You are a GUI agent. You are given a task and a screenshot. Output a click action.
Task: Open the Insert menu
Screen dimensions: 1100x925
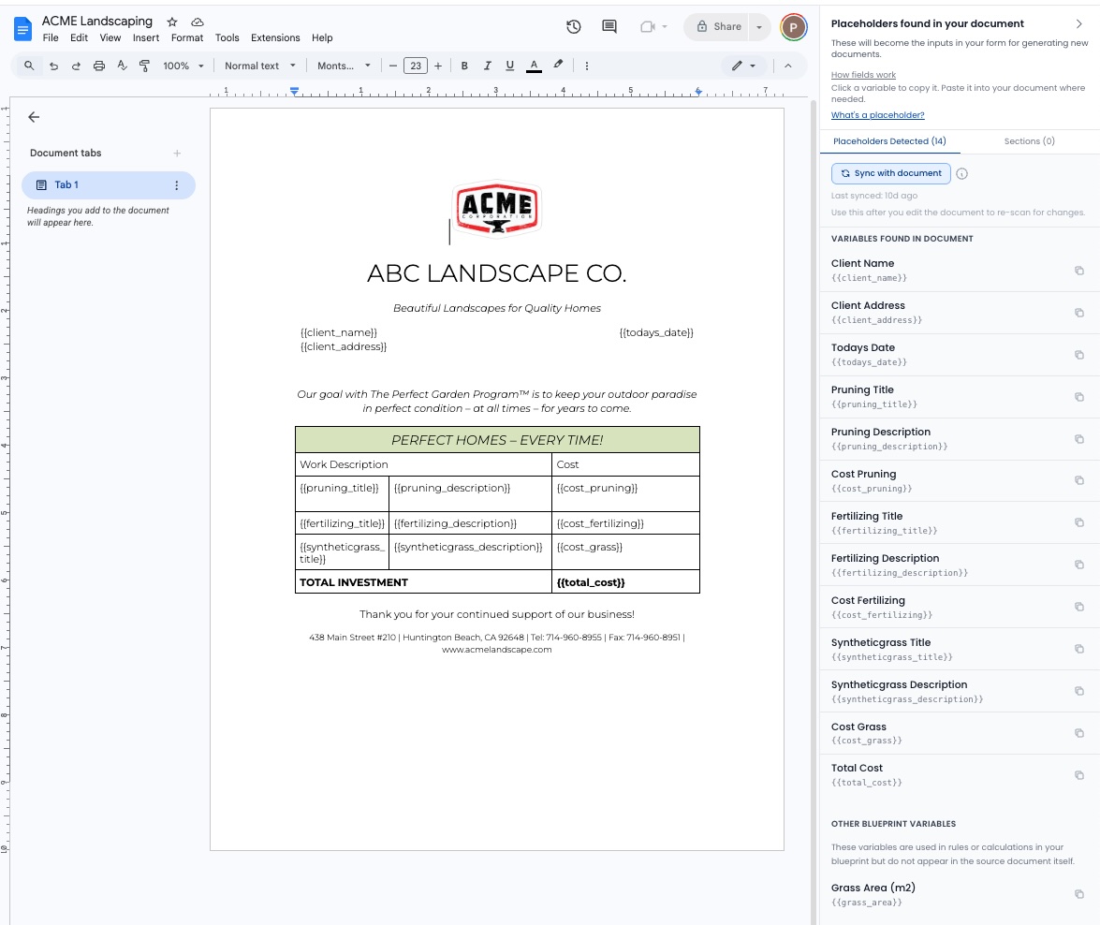coord(146,37)
